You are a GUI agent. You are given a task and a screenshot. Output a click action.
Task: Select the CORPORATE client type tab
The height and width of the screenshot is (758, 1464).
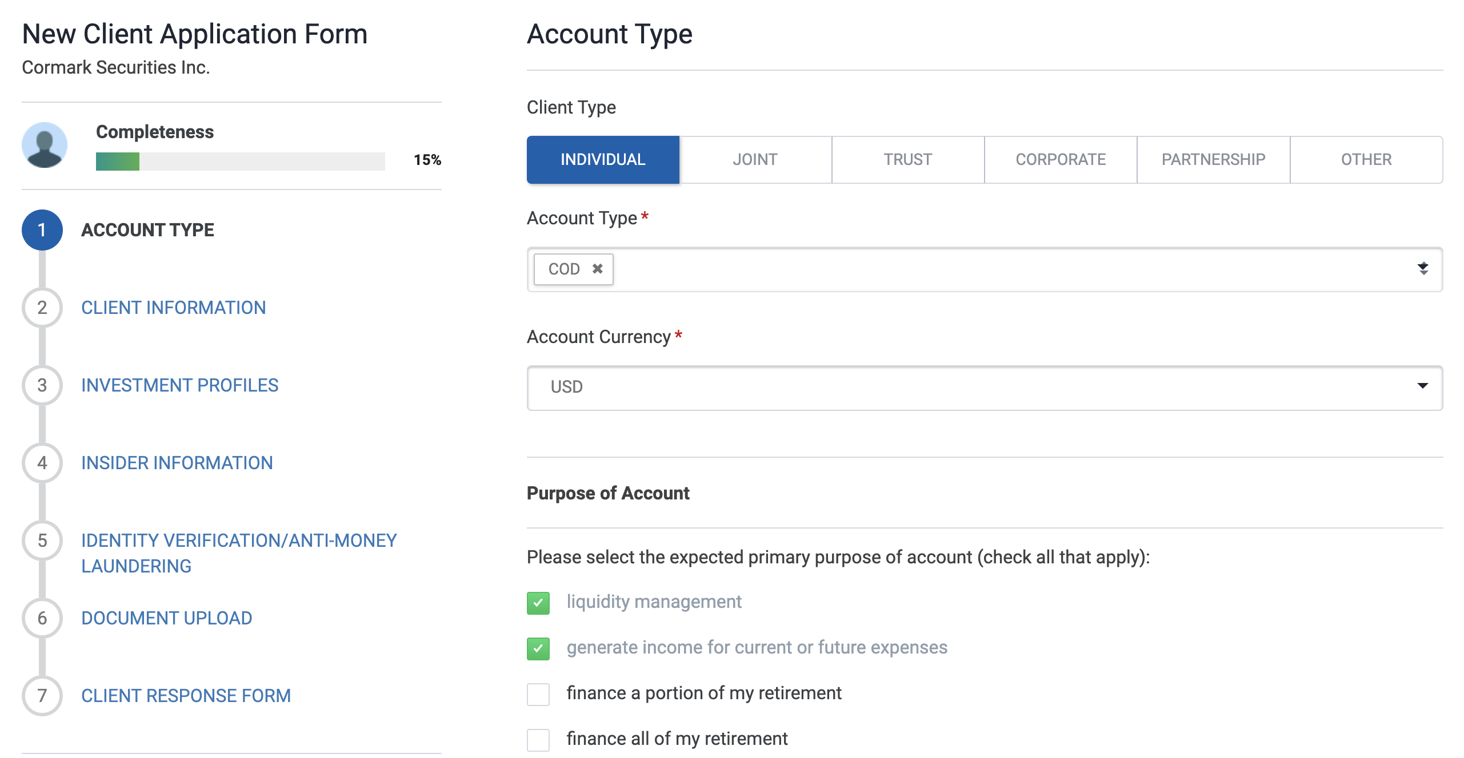pos(1062,159)
